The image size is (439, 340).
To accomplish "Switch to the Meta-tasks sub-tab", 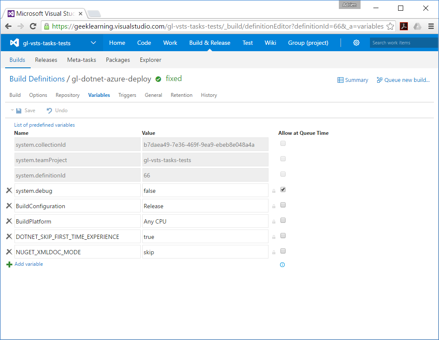I will point(81,60).
